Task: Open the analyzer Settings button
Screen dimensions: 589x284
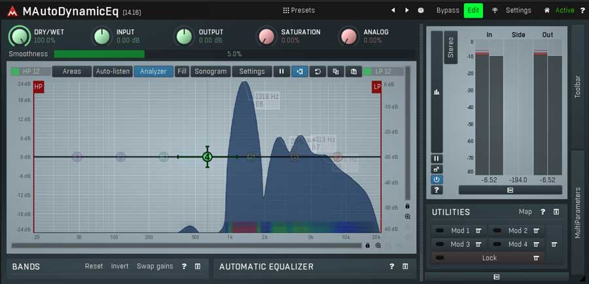Action: pos(252,71)
